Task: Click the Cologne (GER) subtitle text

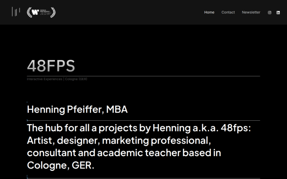Action: 76,79
